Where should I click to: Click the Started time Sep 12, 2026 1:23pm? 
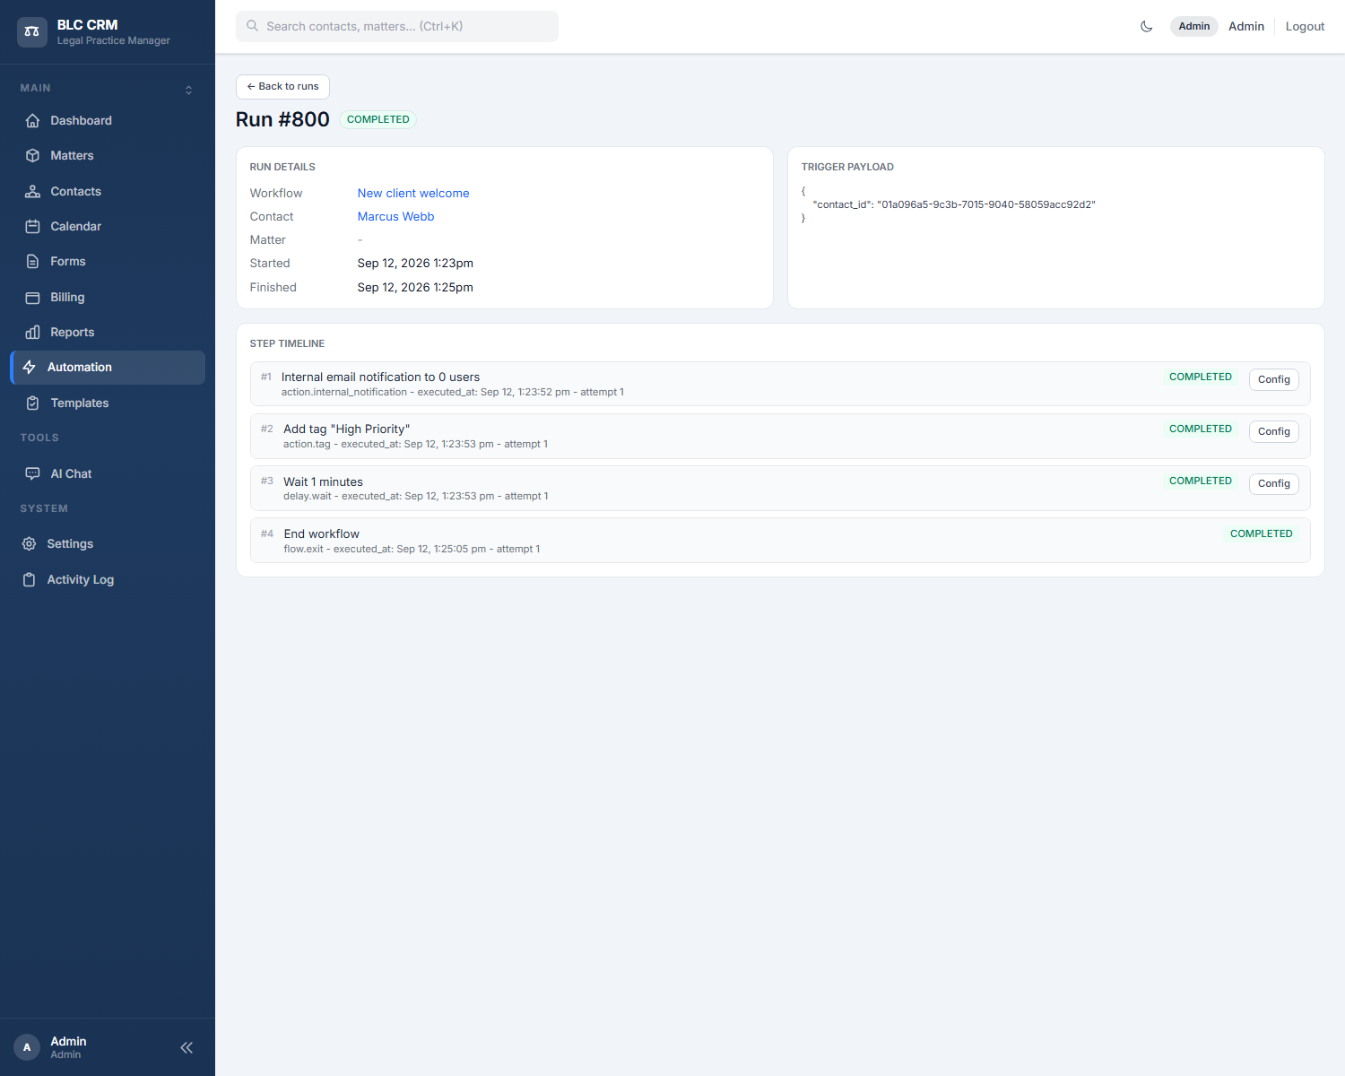point(415,263)
